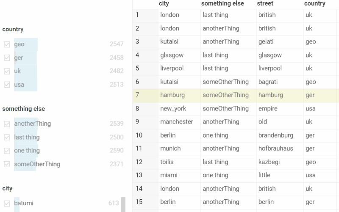Collapse the 'something else' facet heading

(23, 109)
